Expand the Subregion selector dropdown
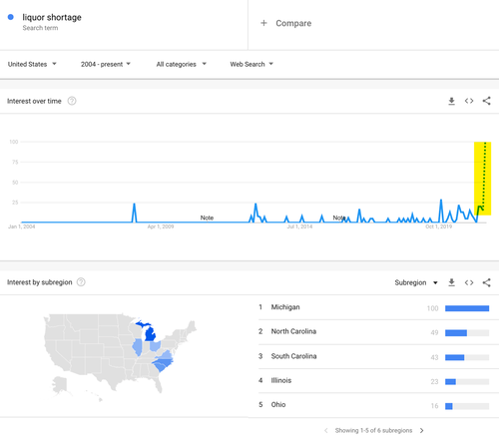The width and height of the screenshot is (499, 441). [x=416, y=282]
